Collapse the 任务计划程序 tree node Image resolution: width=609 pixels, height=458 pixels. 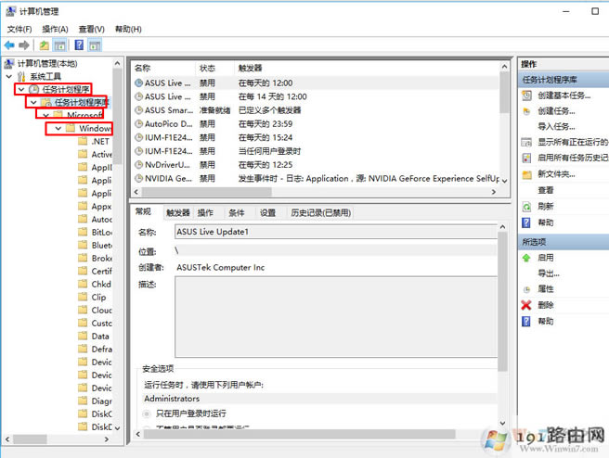point(21,89)
